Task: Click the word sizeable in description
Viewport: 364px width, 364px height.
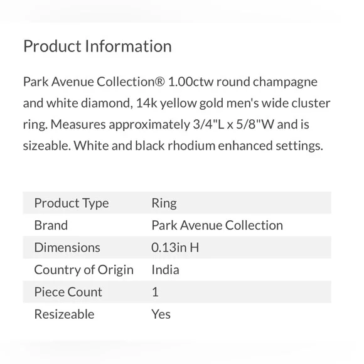Action: click(46, 146)
